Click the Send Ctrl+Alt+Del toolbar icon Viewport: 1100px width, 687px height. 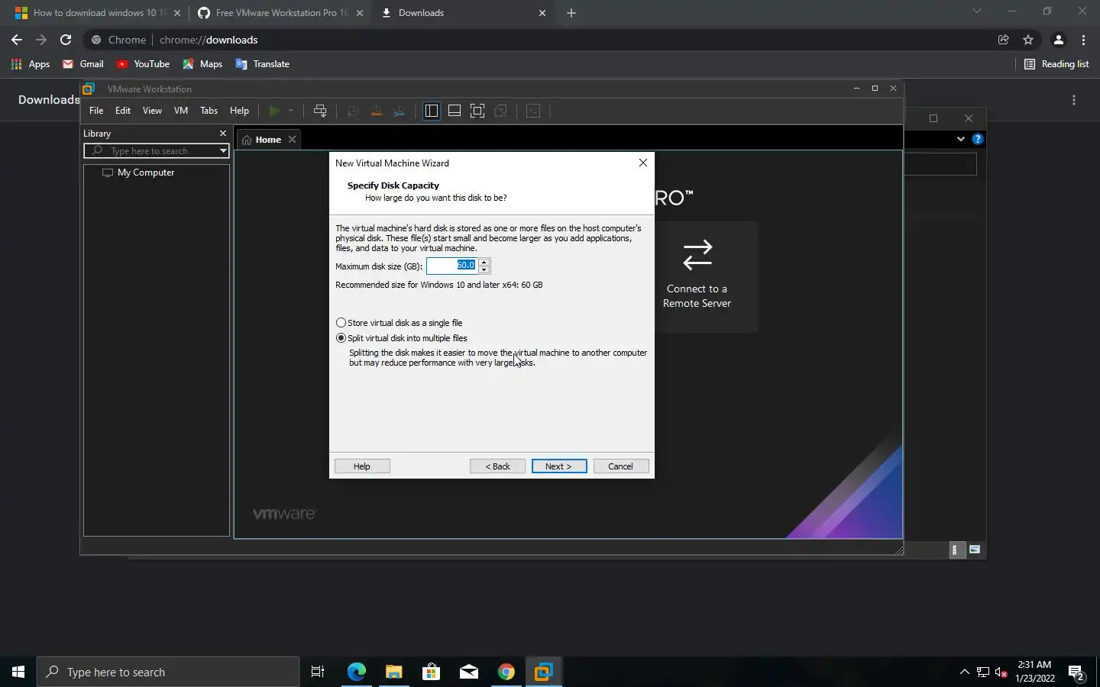tap(320, 111)
